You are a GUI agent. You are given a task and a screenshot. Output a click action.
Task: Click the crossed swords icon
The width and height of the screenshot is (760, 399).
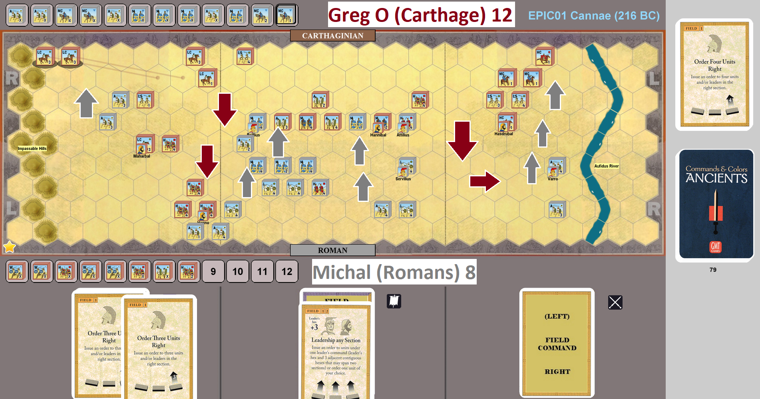615,302
